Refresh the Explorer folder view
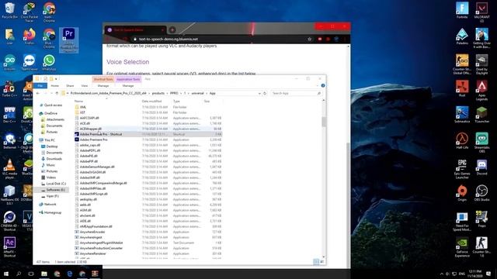Screen dimensions: 497x279 265,93
